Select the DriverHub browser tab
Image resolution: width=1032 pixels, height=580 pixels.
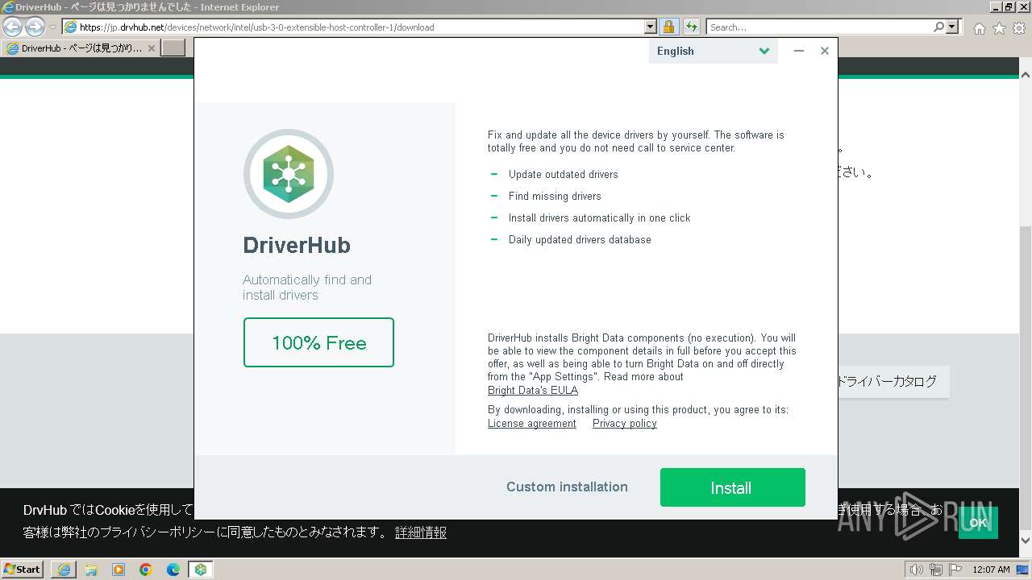pyautogui.click(x=81, y=48)
